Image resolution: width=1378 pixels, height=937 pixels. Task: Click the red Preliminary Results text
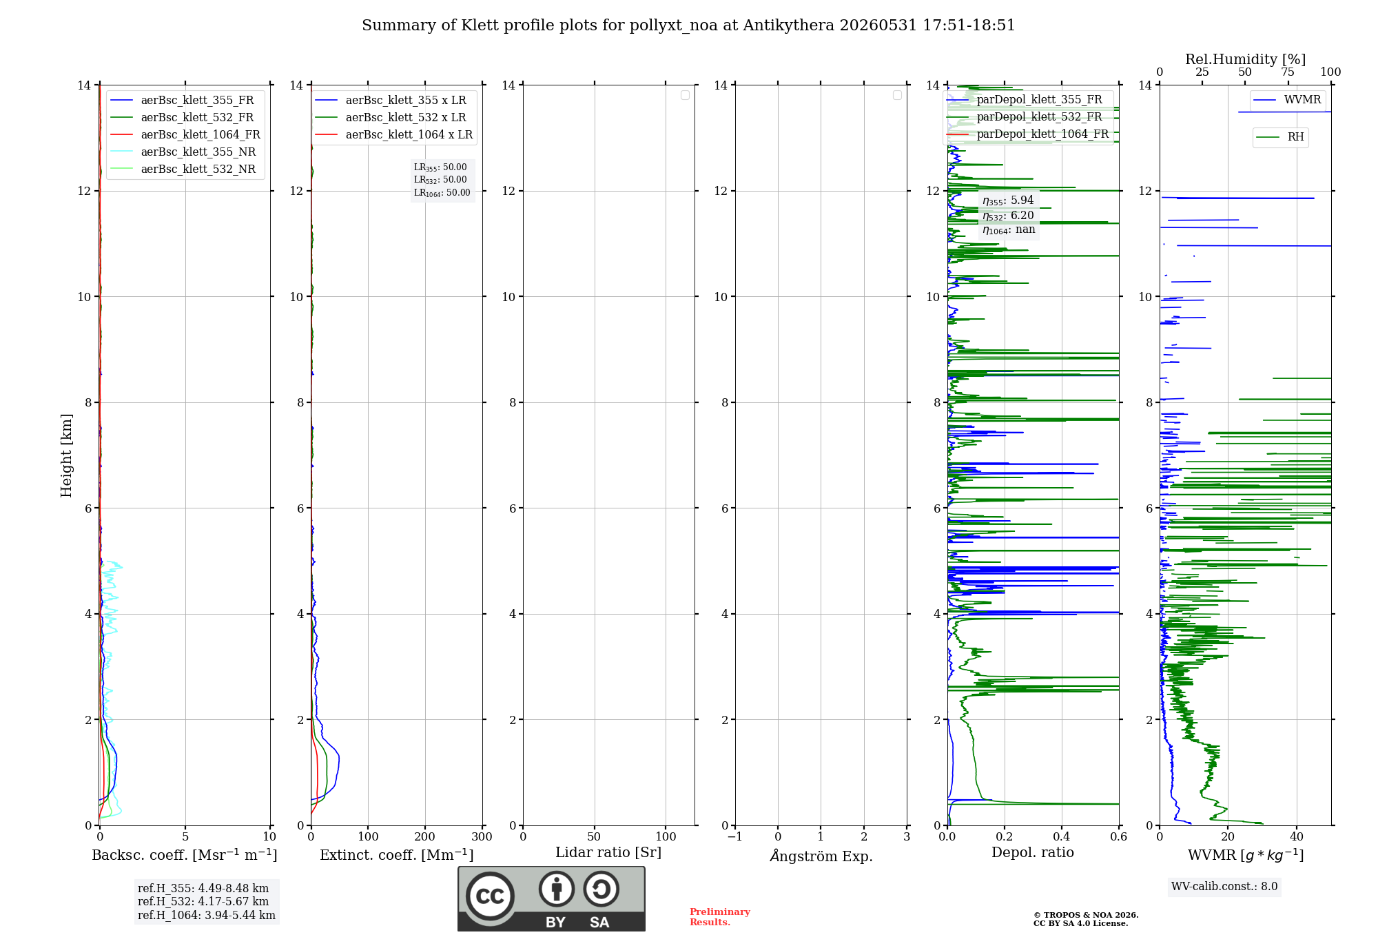[x=720, y=917]
